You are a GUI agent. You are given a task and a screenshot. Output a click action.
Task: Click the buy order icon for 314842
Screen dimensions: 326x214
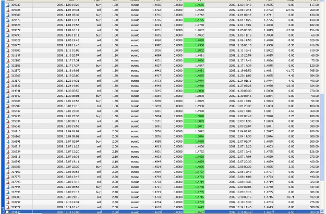pos(7,96)
